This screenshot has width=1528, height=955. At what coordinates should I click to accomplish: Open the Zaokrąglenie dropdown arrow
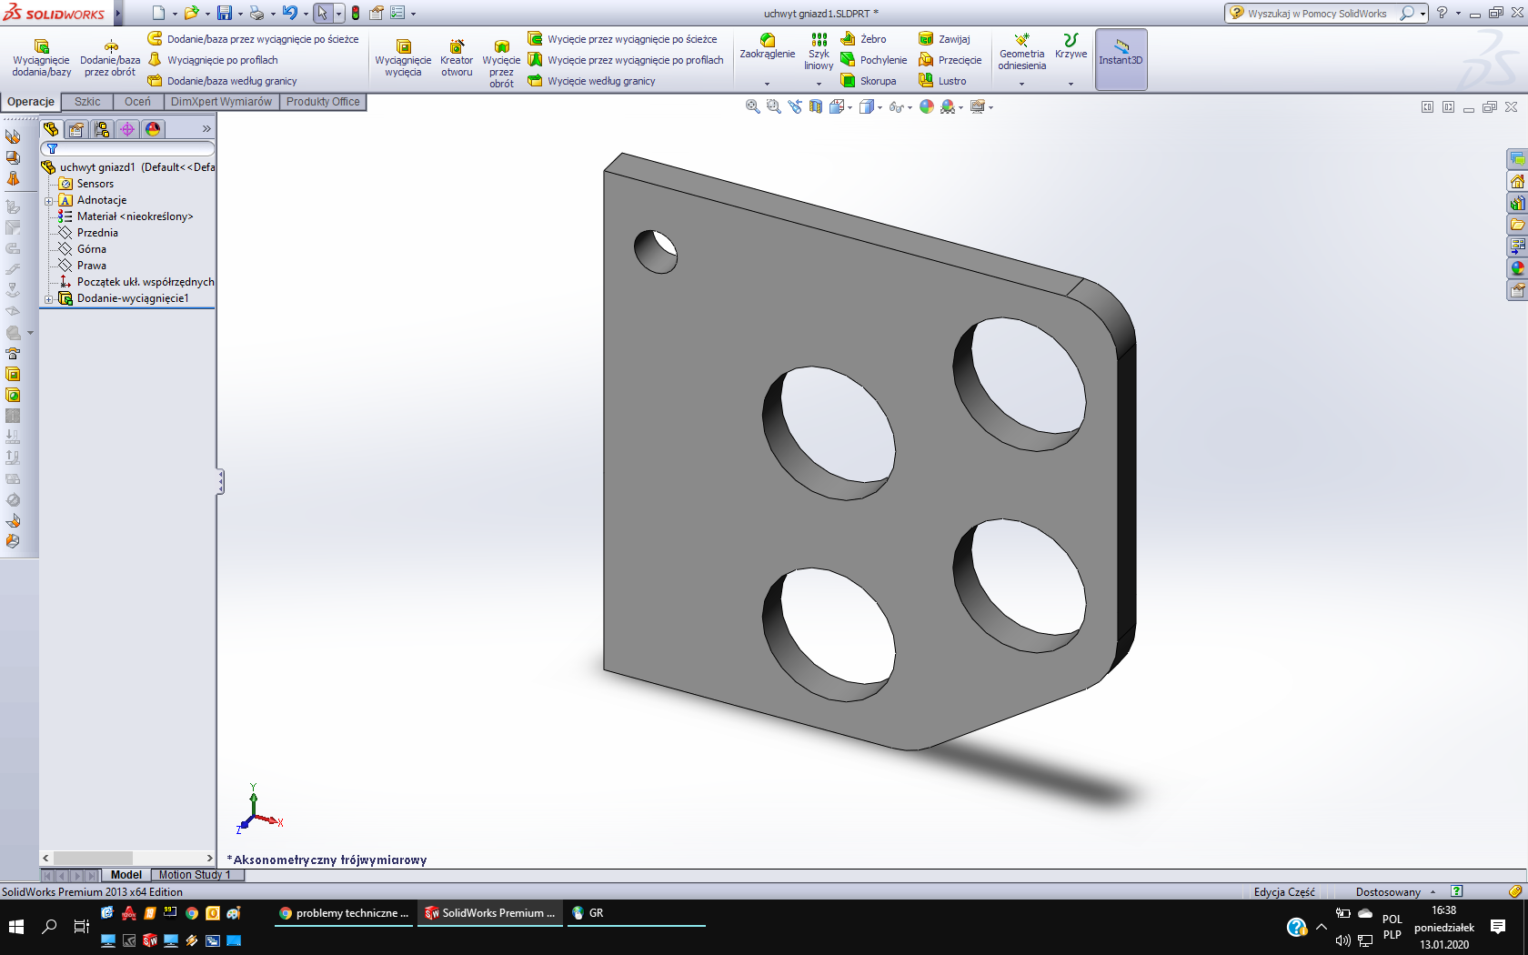pos(767,84)
